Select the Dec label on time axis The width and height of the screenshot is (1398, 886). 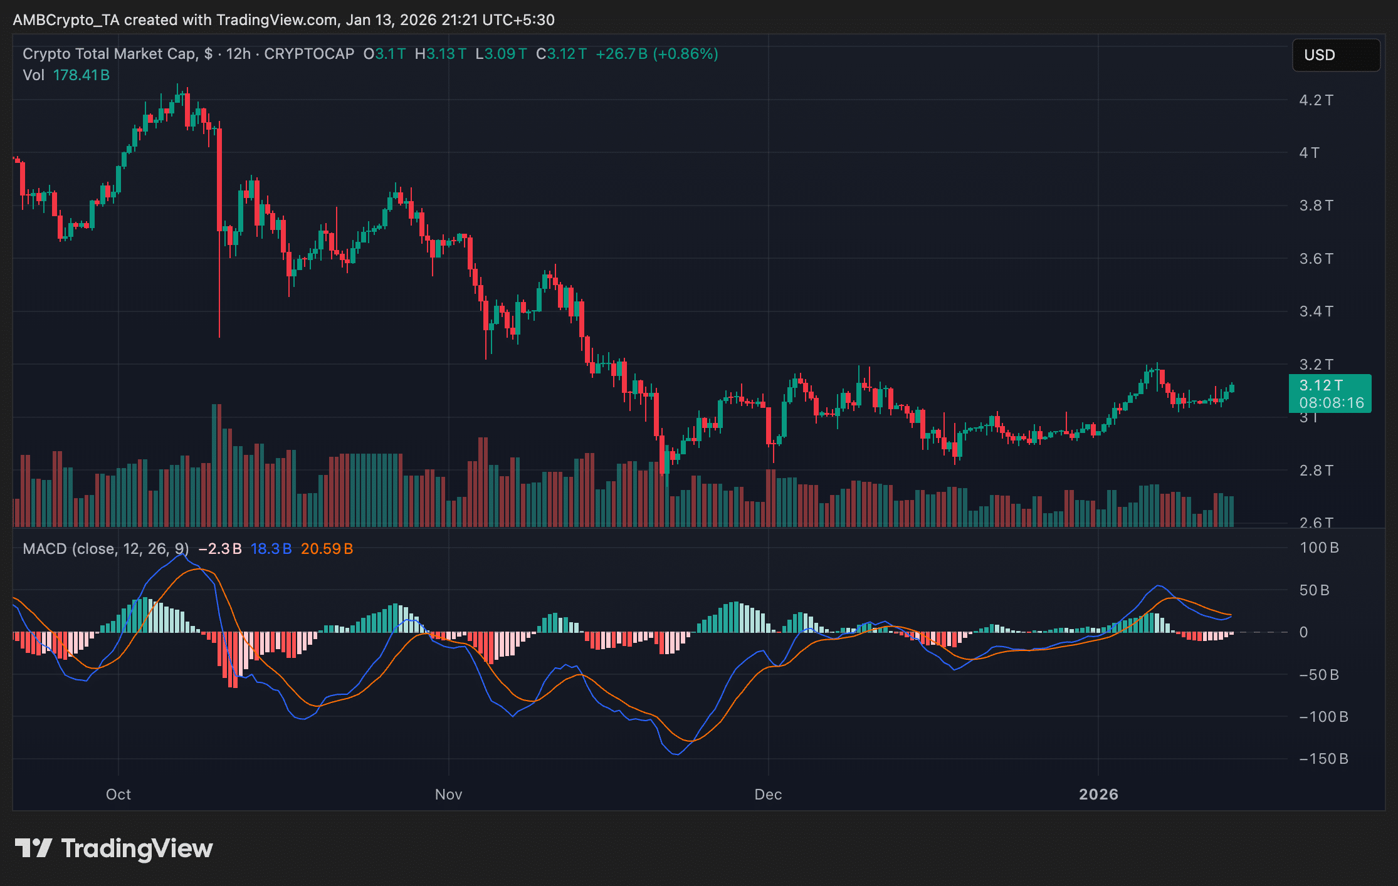(x=768, y=795)
